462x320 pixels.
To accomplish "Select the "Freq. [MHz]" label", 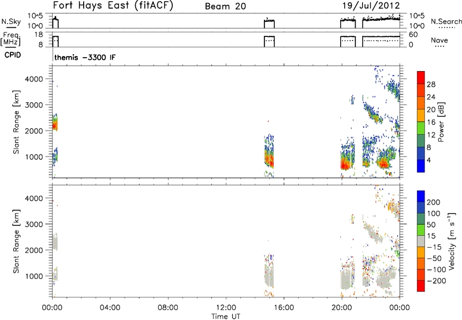I will tap(10, 39).
